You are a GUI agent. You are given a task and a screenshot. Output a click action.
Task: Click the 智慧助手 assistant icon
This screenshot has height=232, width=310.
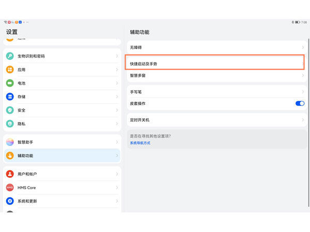tap(10, 142)
